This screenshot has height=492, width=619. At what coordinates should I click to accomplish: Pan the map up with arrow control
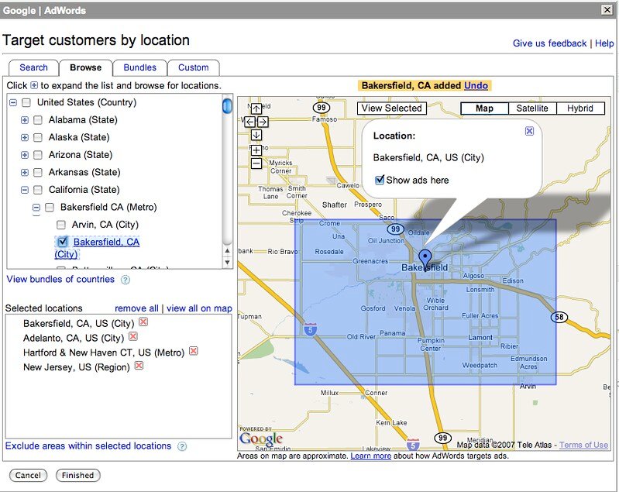click(256, 109)
